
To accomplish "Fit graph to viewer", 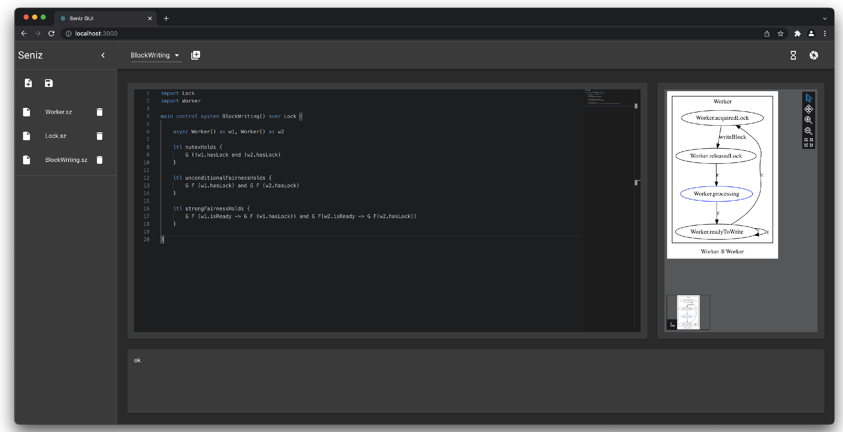I will coord(809,142).
